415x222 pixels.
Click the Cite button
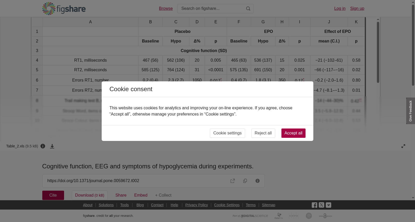click(x=53, y=195)
